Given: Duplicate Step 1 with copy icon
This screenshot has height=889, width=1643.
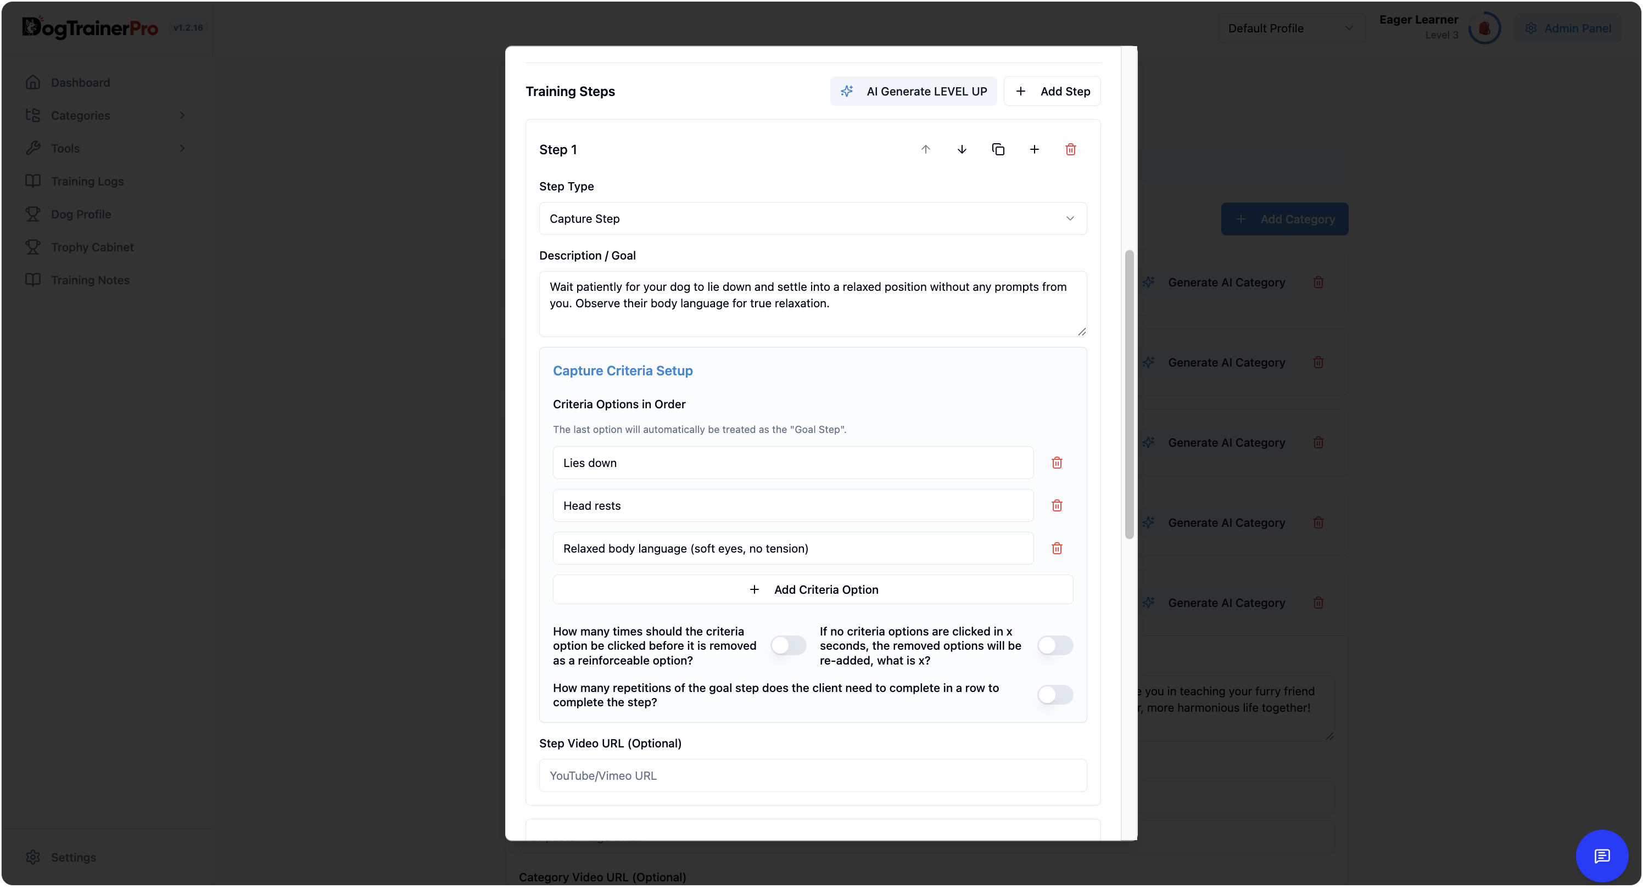Looking at the screenshot, I should pyautogui.click(x=998, y=150).
